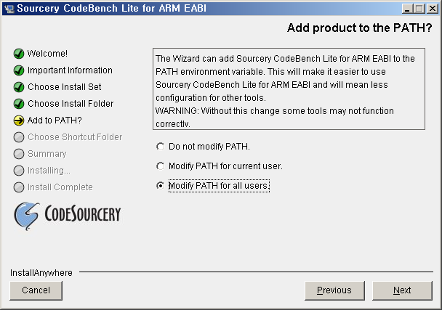The height and width of the screenshot is (310, 442).
Task: Click the Install Complete step label
Action: (60, 187)
